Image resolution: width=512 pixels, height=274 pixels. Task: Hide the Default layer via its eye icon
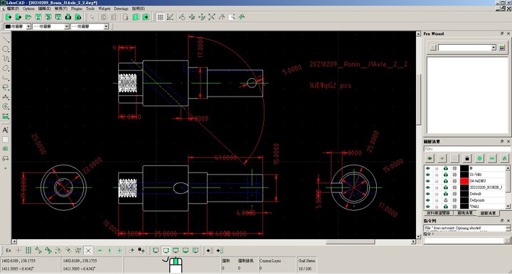pos(428,194)
